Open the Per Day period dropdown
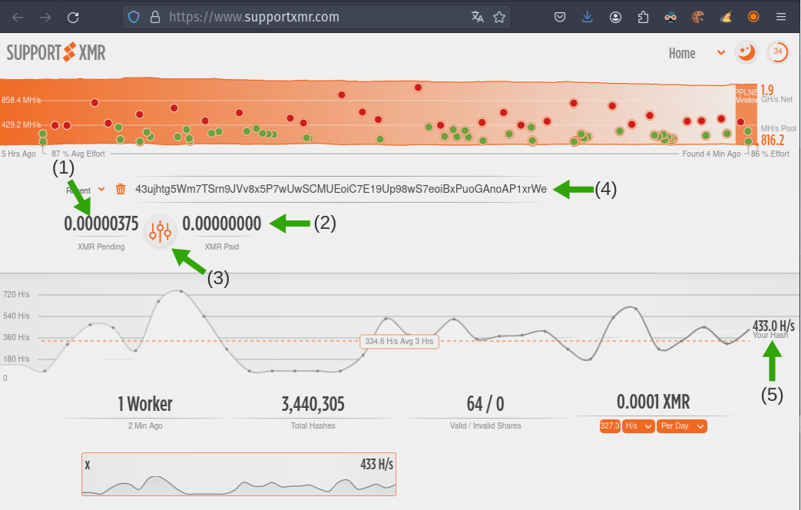801x510 pixels. 681,426
